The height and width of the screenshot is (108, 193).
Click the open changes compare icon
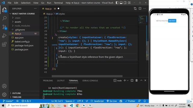coord(135,9)
